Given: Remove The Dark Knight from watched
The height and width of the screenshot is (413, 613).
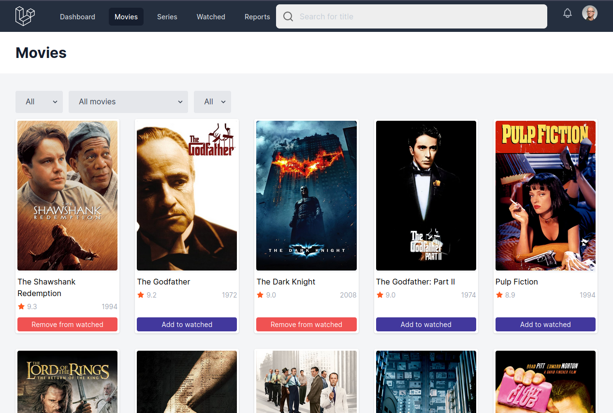Looking at the screenshot, I should (306, 325).
